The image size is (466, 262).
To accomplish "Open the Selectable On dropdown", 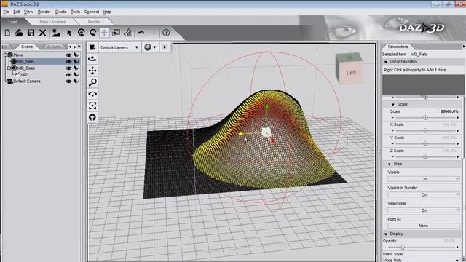I will pos(424,210).
